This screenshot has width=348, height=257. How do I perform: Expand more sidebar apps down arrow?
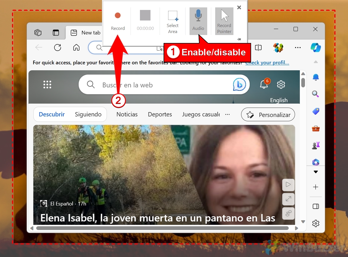(316, 172)
